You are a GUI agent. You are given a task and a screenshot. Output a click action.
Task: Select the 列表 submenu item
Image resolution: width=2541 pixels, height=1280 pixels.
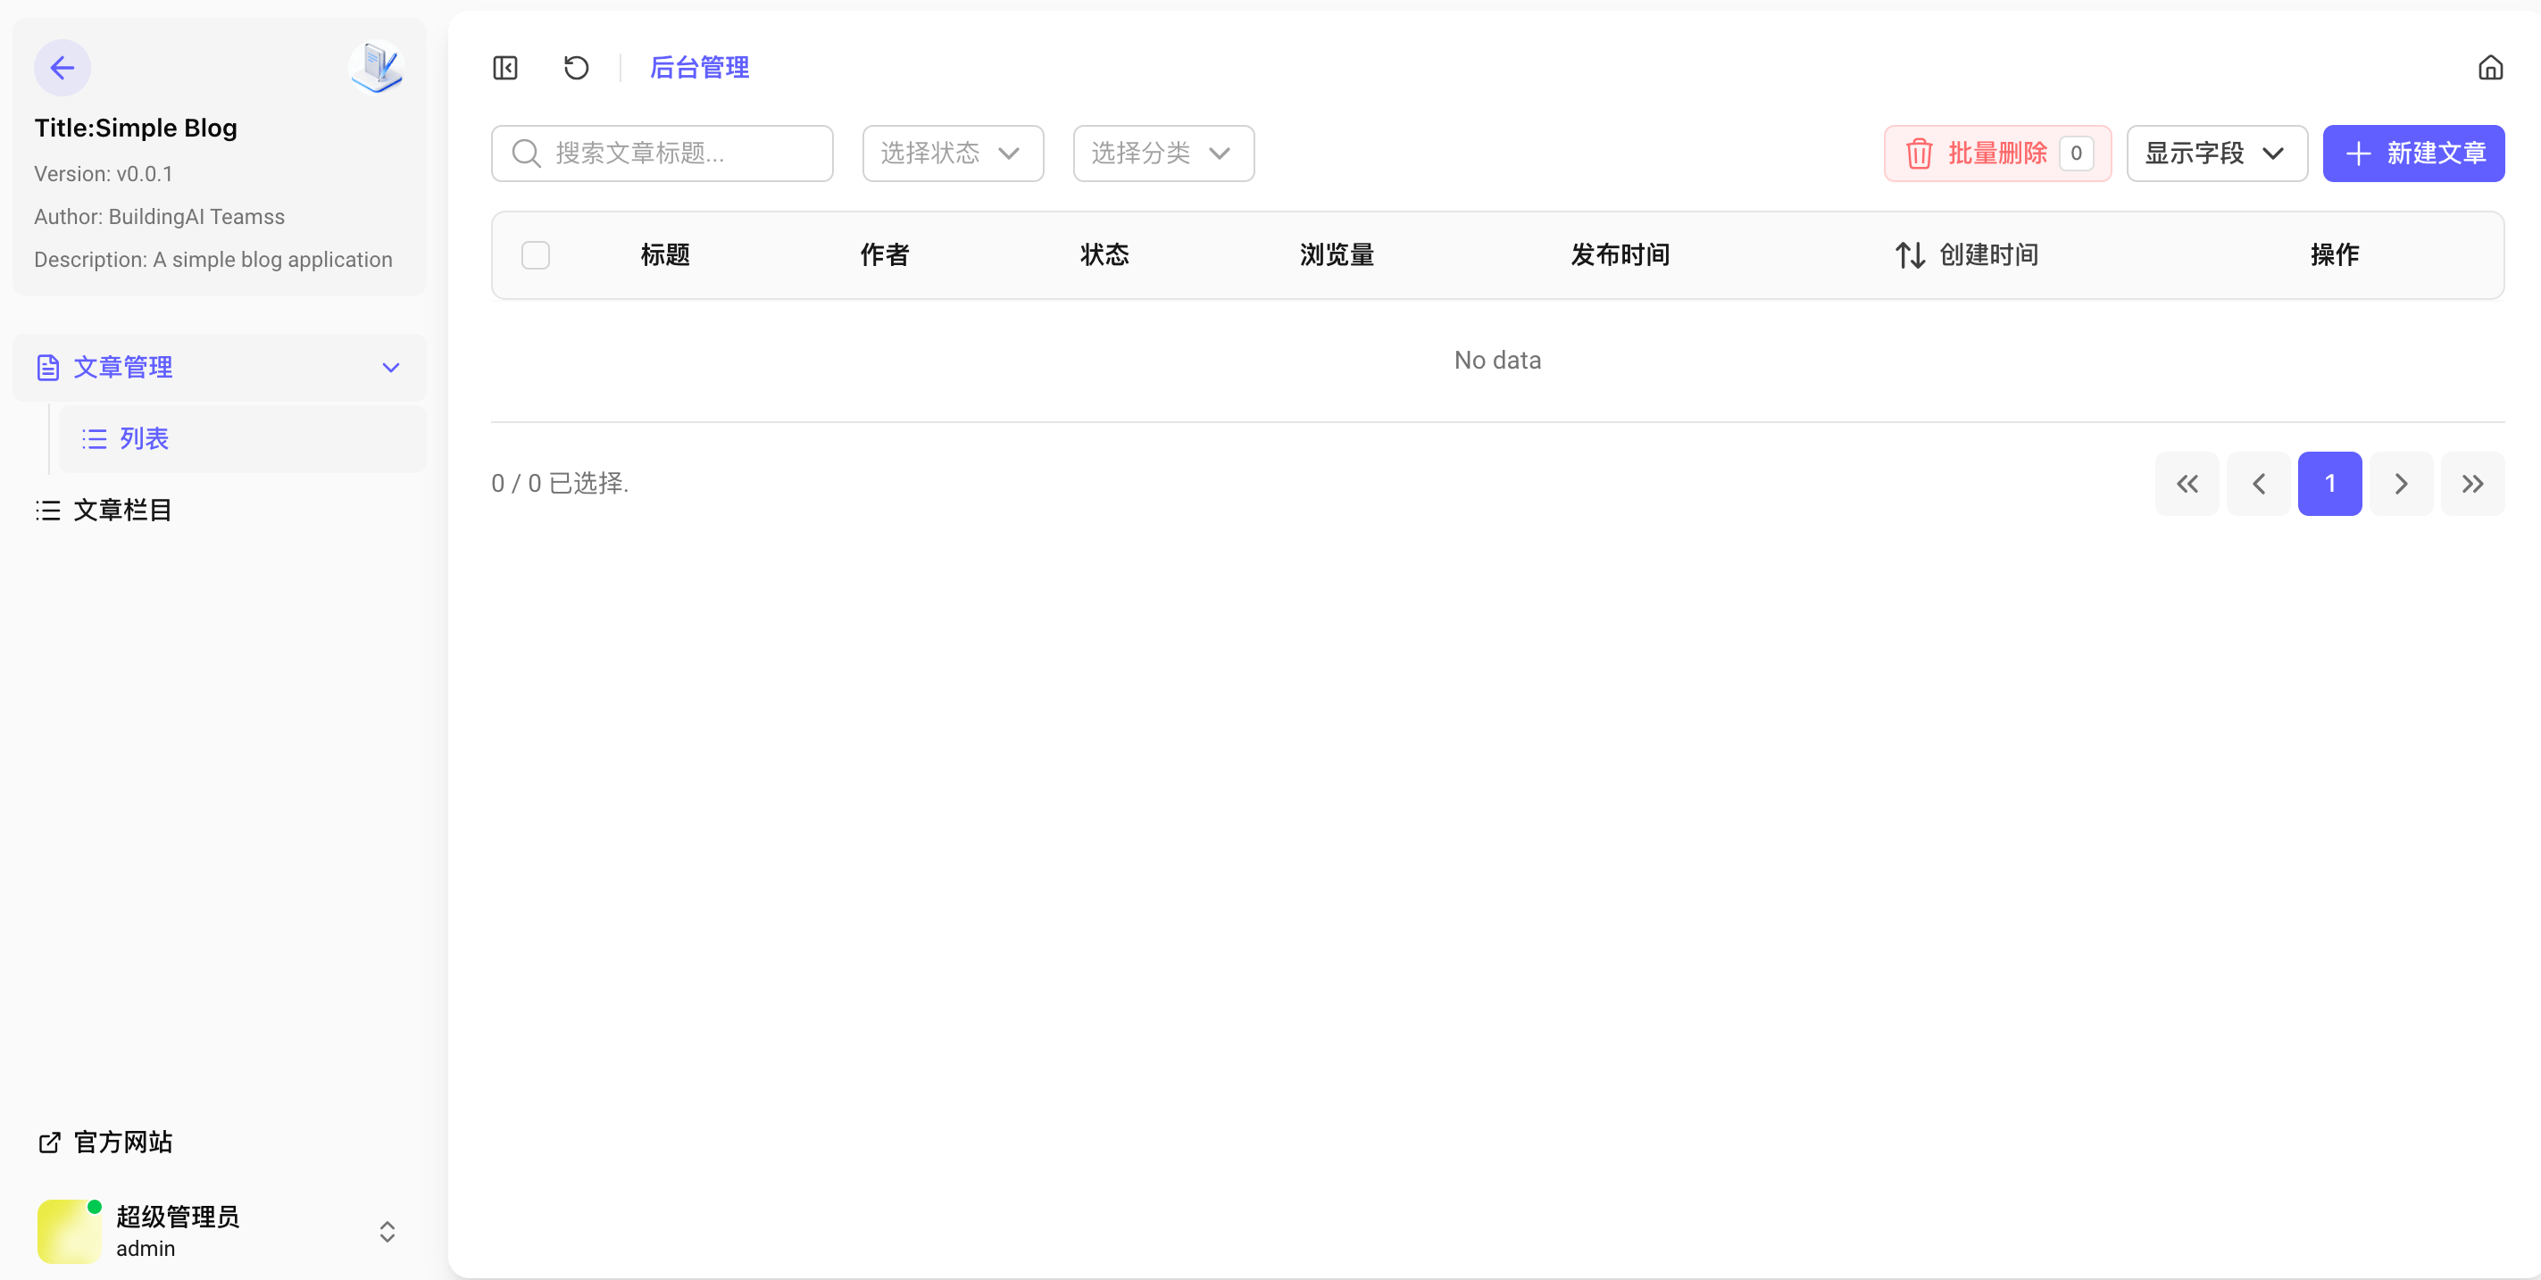coord(144,439)
